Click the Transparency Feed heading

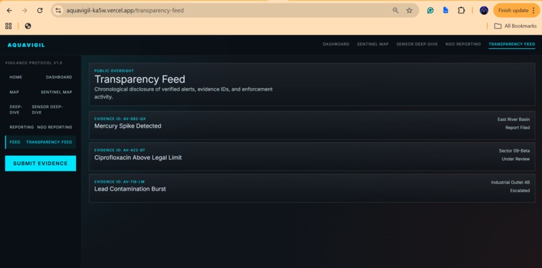click(140, 79)
